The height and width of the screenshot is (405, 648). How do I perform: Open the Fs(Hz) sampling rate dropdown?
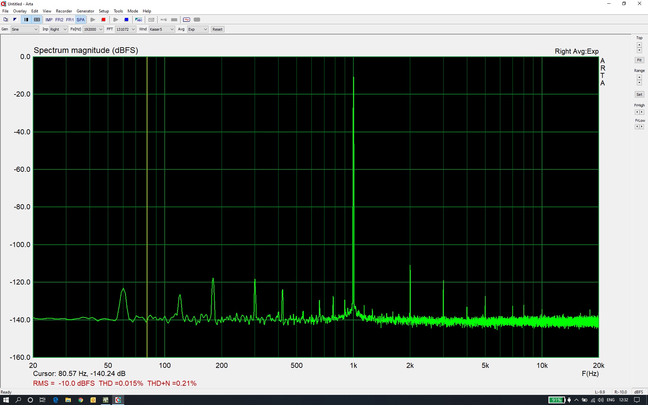click(93, 29)
